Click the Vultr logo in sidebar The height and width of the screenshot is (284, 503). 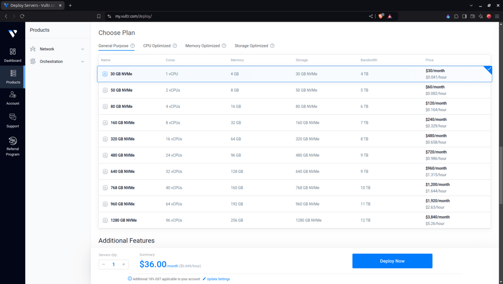click(x=12, y=33)
